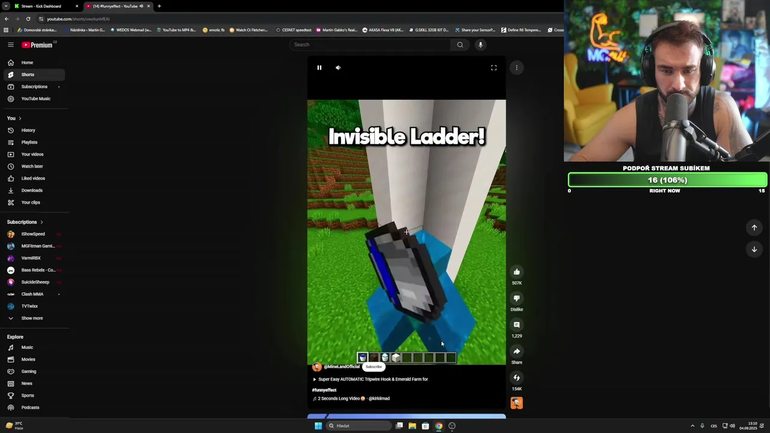Open Windows Start menu
This screenshot has width=770, height=433.
318,426
